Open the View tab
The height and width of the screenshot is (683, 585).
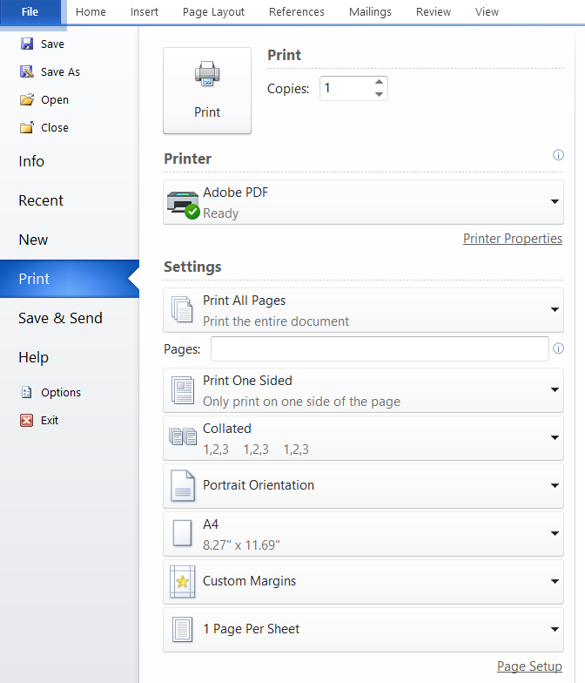tap(487, 12)
